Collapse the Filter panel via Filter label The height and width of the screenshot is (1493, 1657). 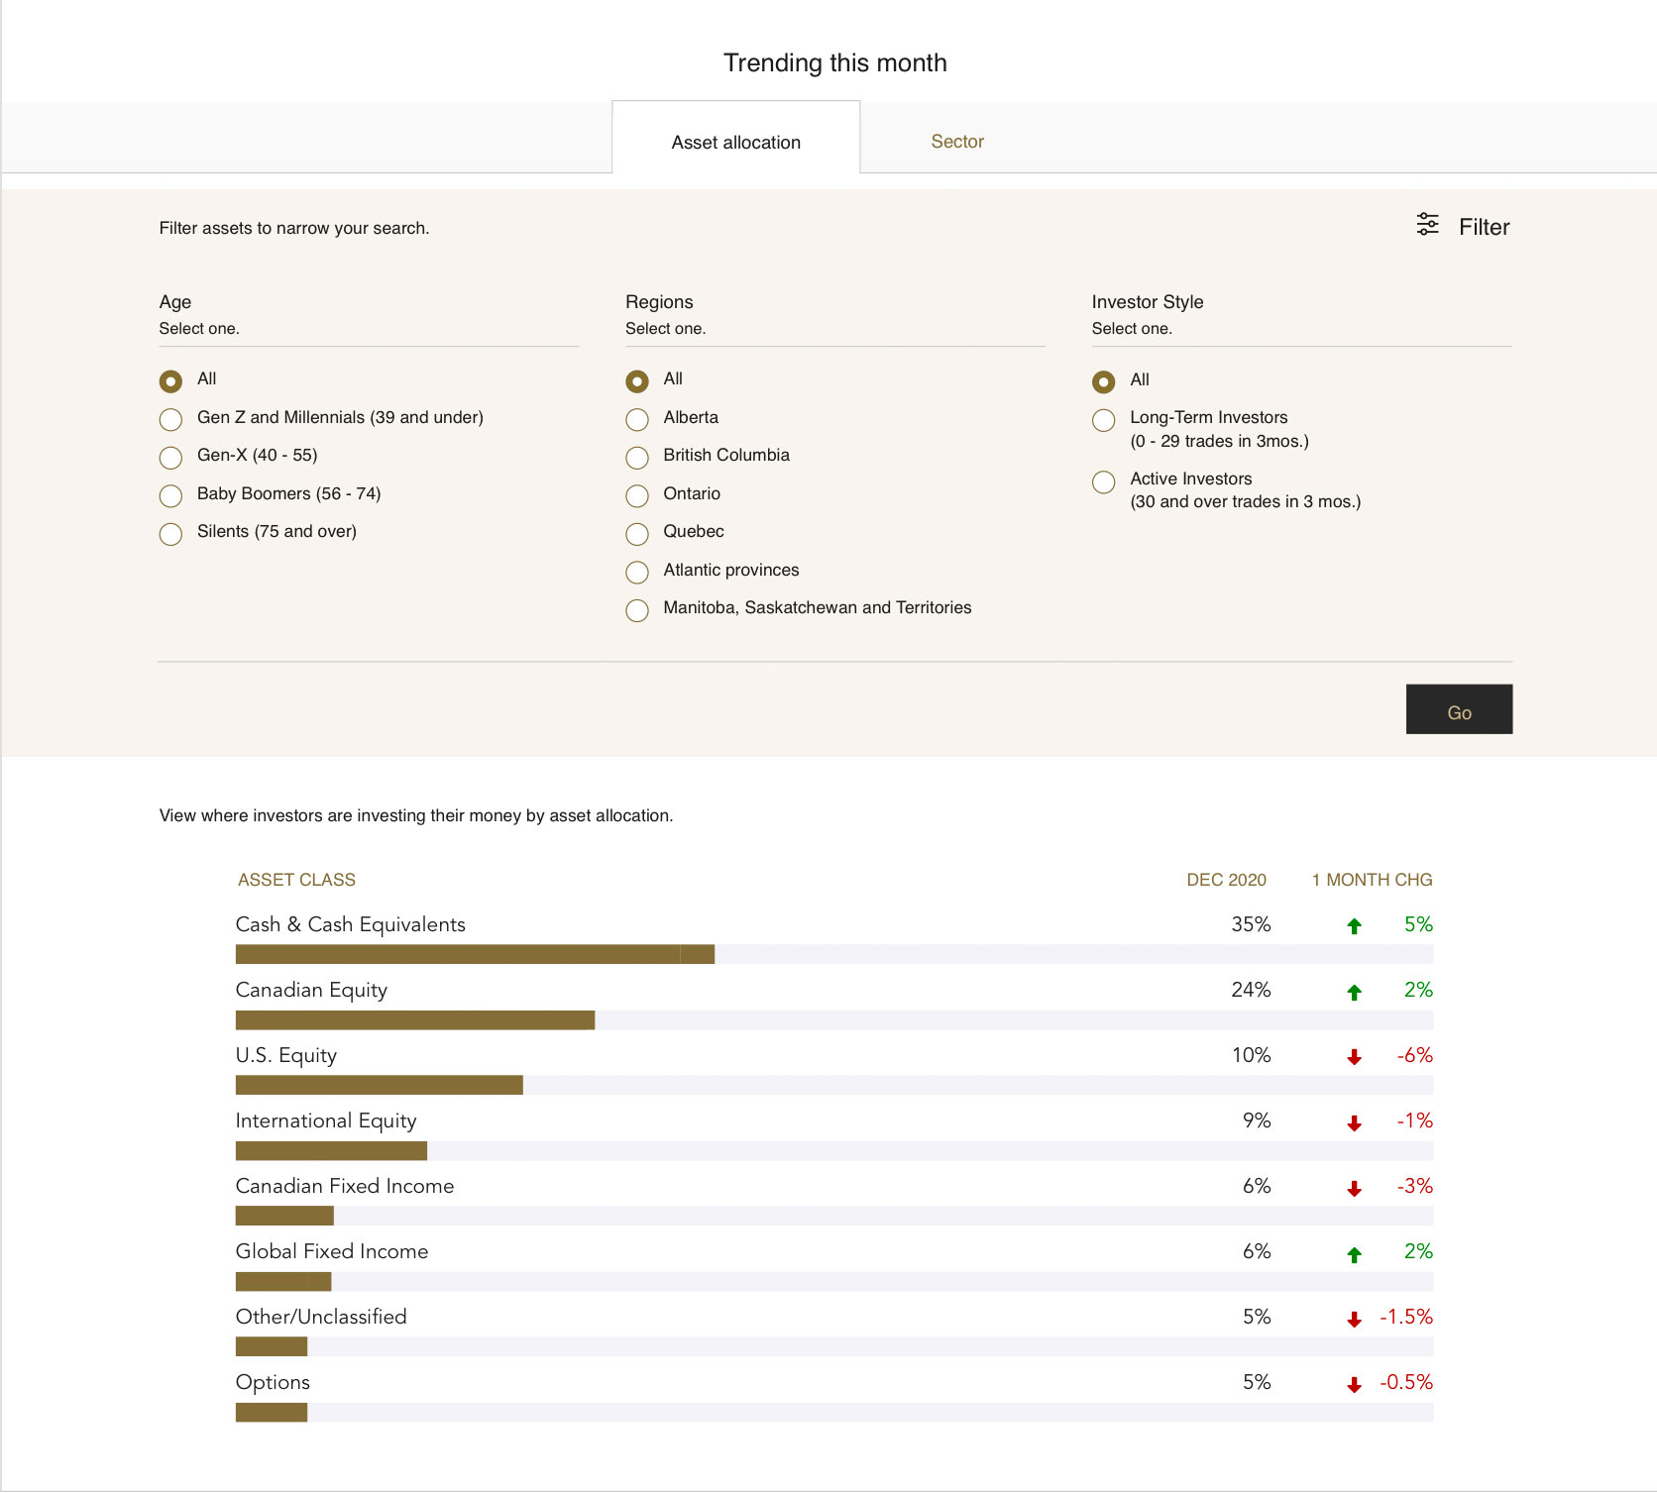(1484, 227)
